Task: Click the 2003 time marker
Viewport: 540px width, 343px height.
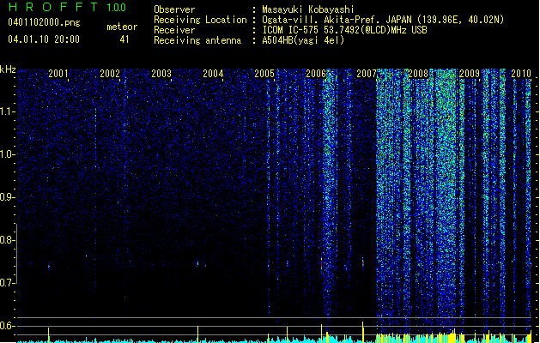Action: pos(161,73)
